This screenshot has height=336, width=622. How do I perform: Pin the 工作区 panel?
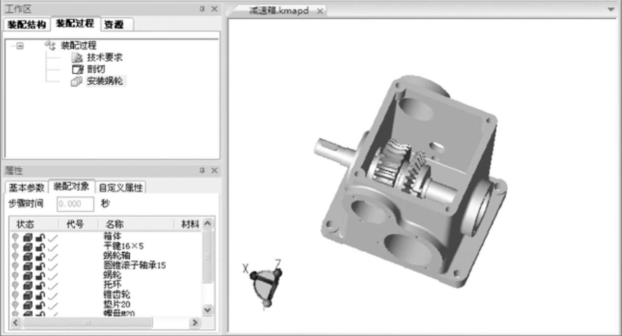[x=202, y=9]
